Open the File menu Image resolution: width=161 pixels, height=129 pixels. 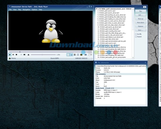click(x=10, y=10)
